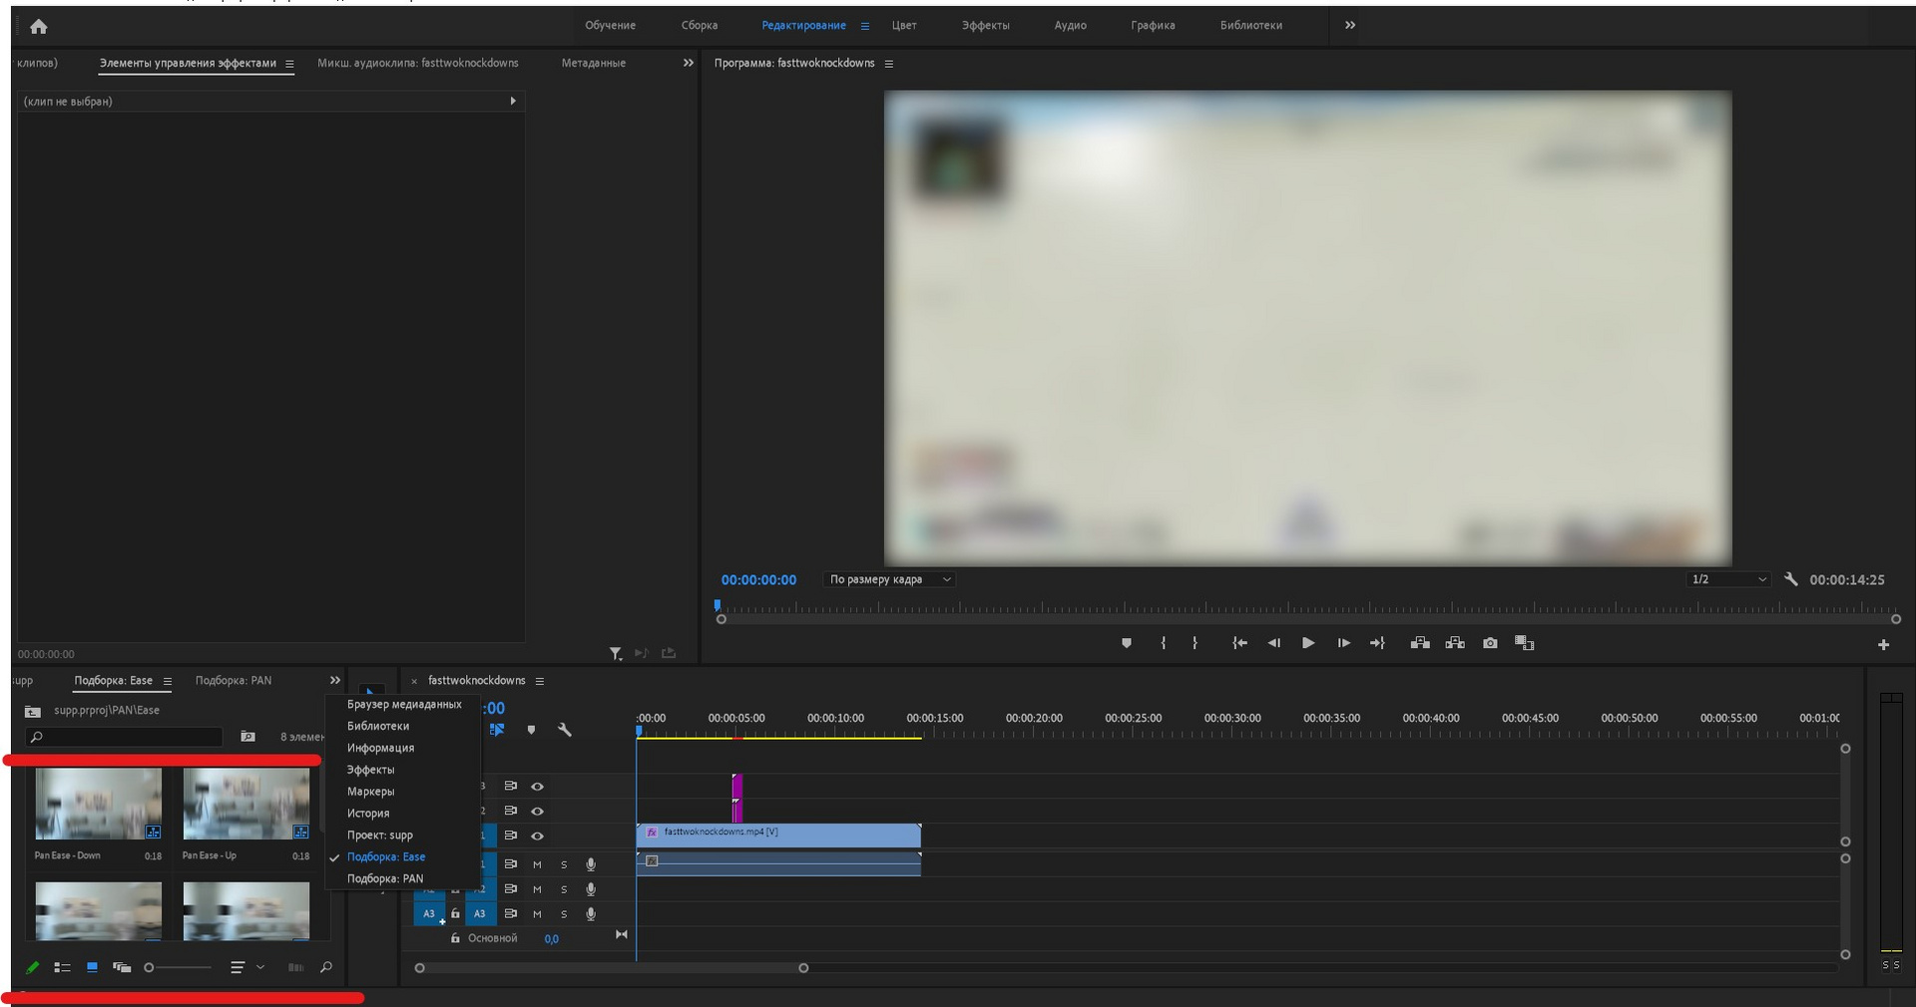Viewport: 1916px width, 1007px height.
Task: Enable voice-over record on A2 track
Action: (x=591, y=889)
